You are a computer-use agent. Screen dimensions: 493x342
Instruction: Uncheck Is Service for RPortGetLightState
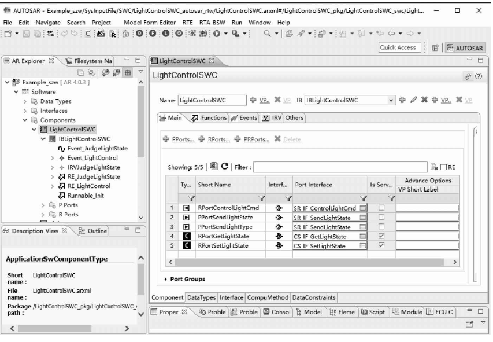tap(380, 236)
